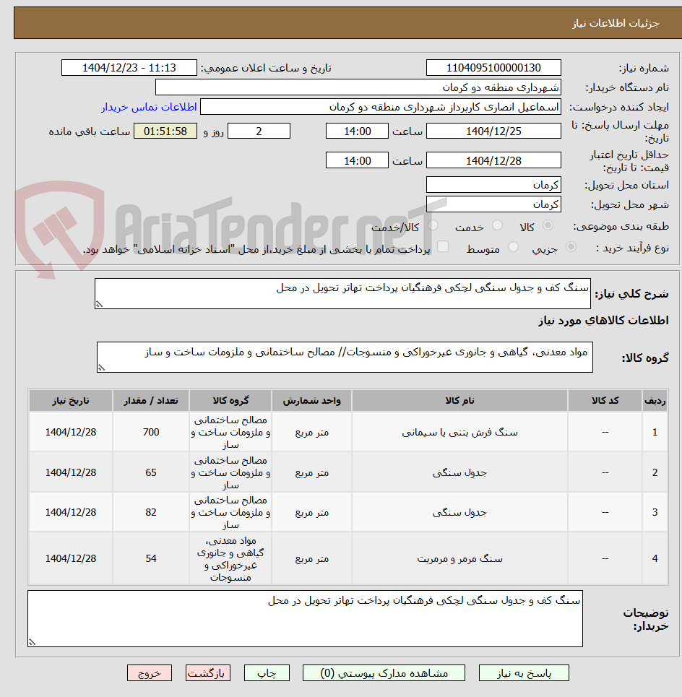Click the شهر محل تحویل field کرمان
Image resolution: width=682 pixels, height=697 pixels.
click(x=493, y=204)
